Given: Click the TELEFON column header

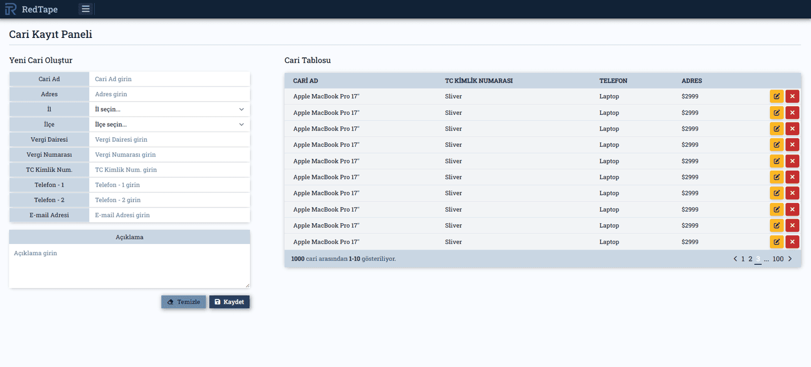Looking at the screenshot, I should (613, 81).
